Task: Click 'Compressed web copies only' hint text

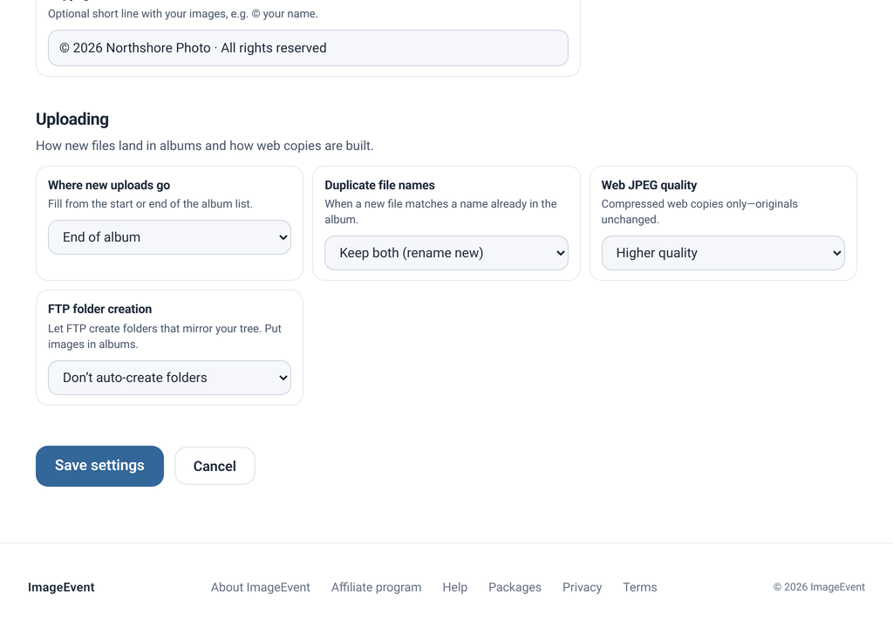Action: point(699,211)
